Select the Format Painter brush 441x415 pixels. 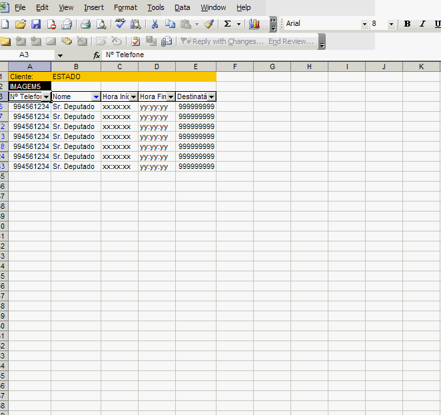coord(209,24)
